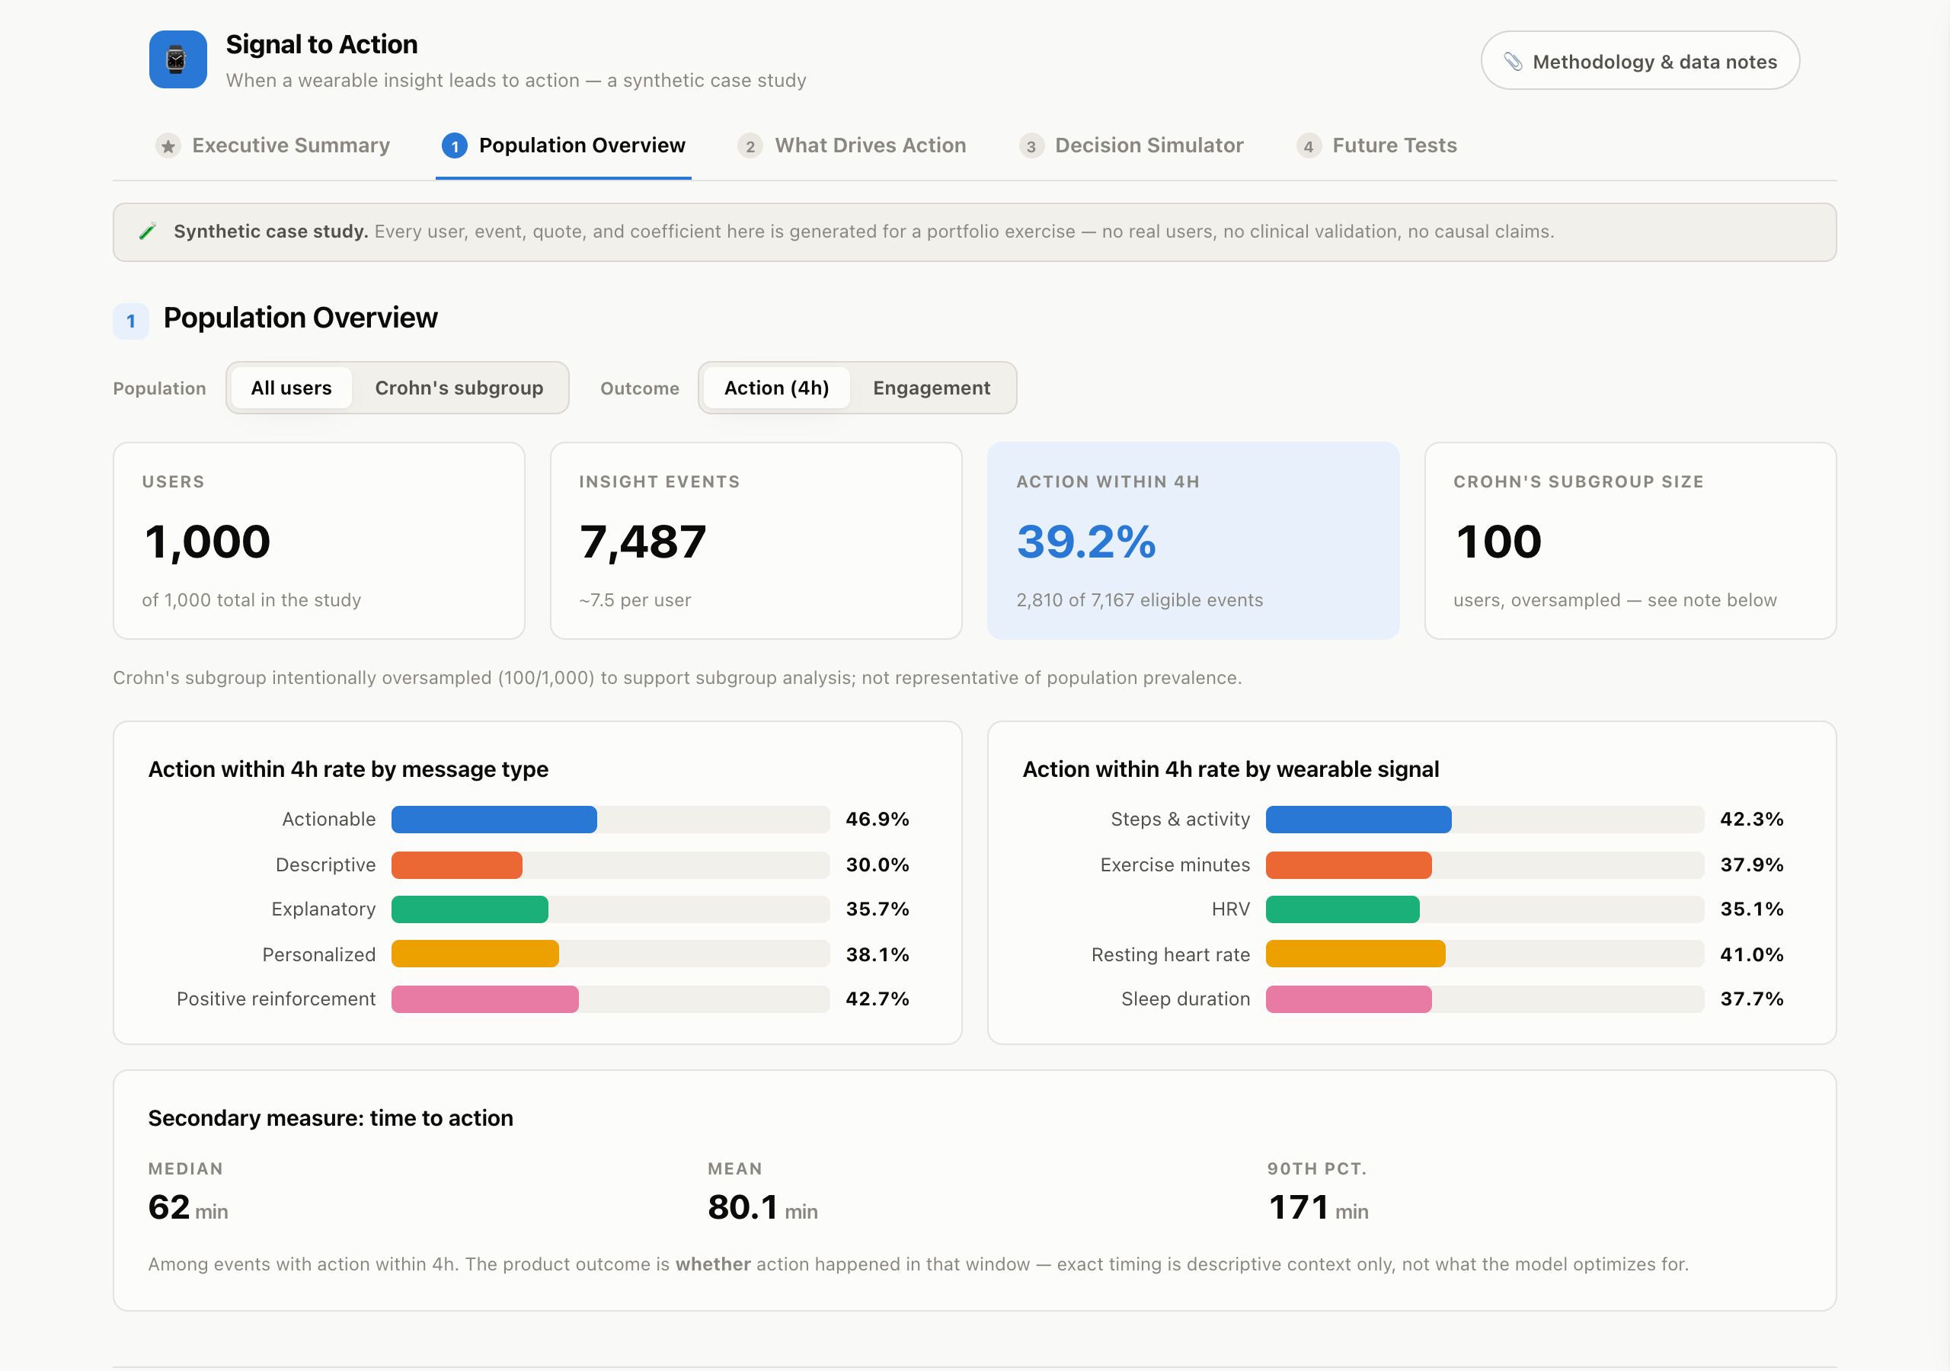Click the yellow Resting heart rate bar
Screen dimensions: 1950x1371
point(1356,955)
